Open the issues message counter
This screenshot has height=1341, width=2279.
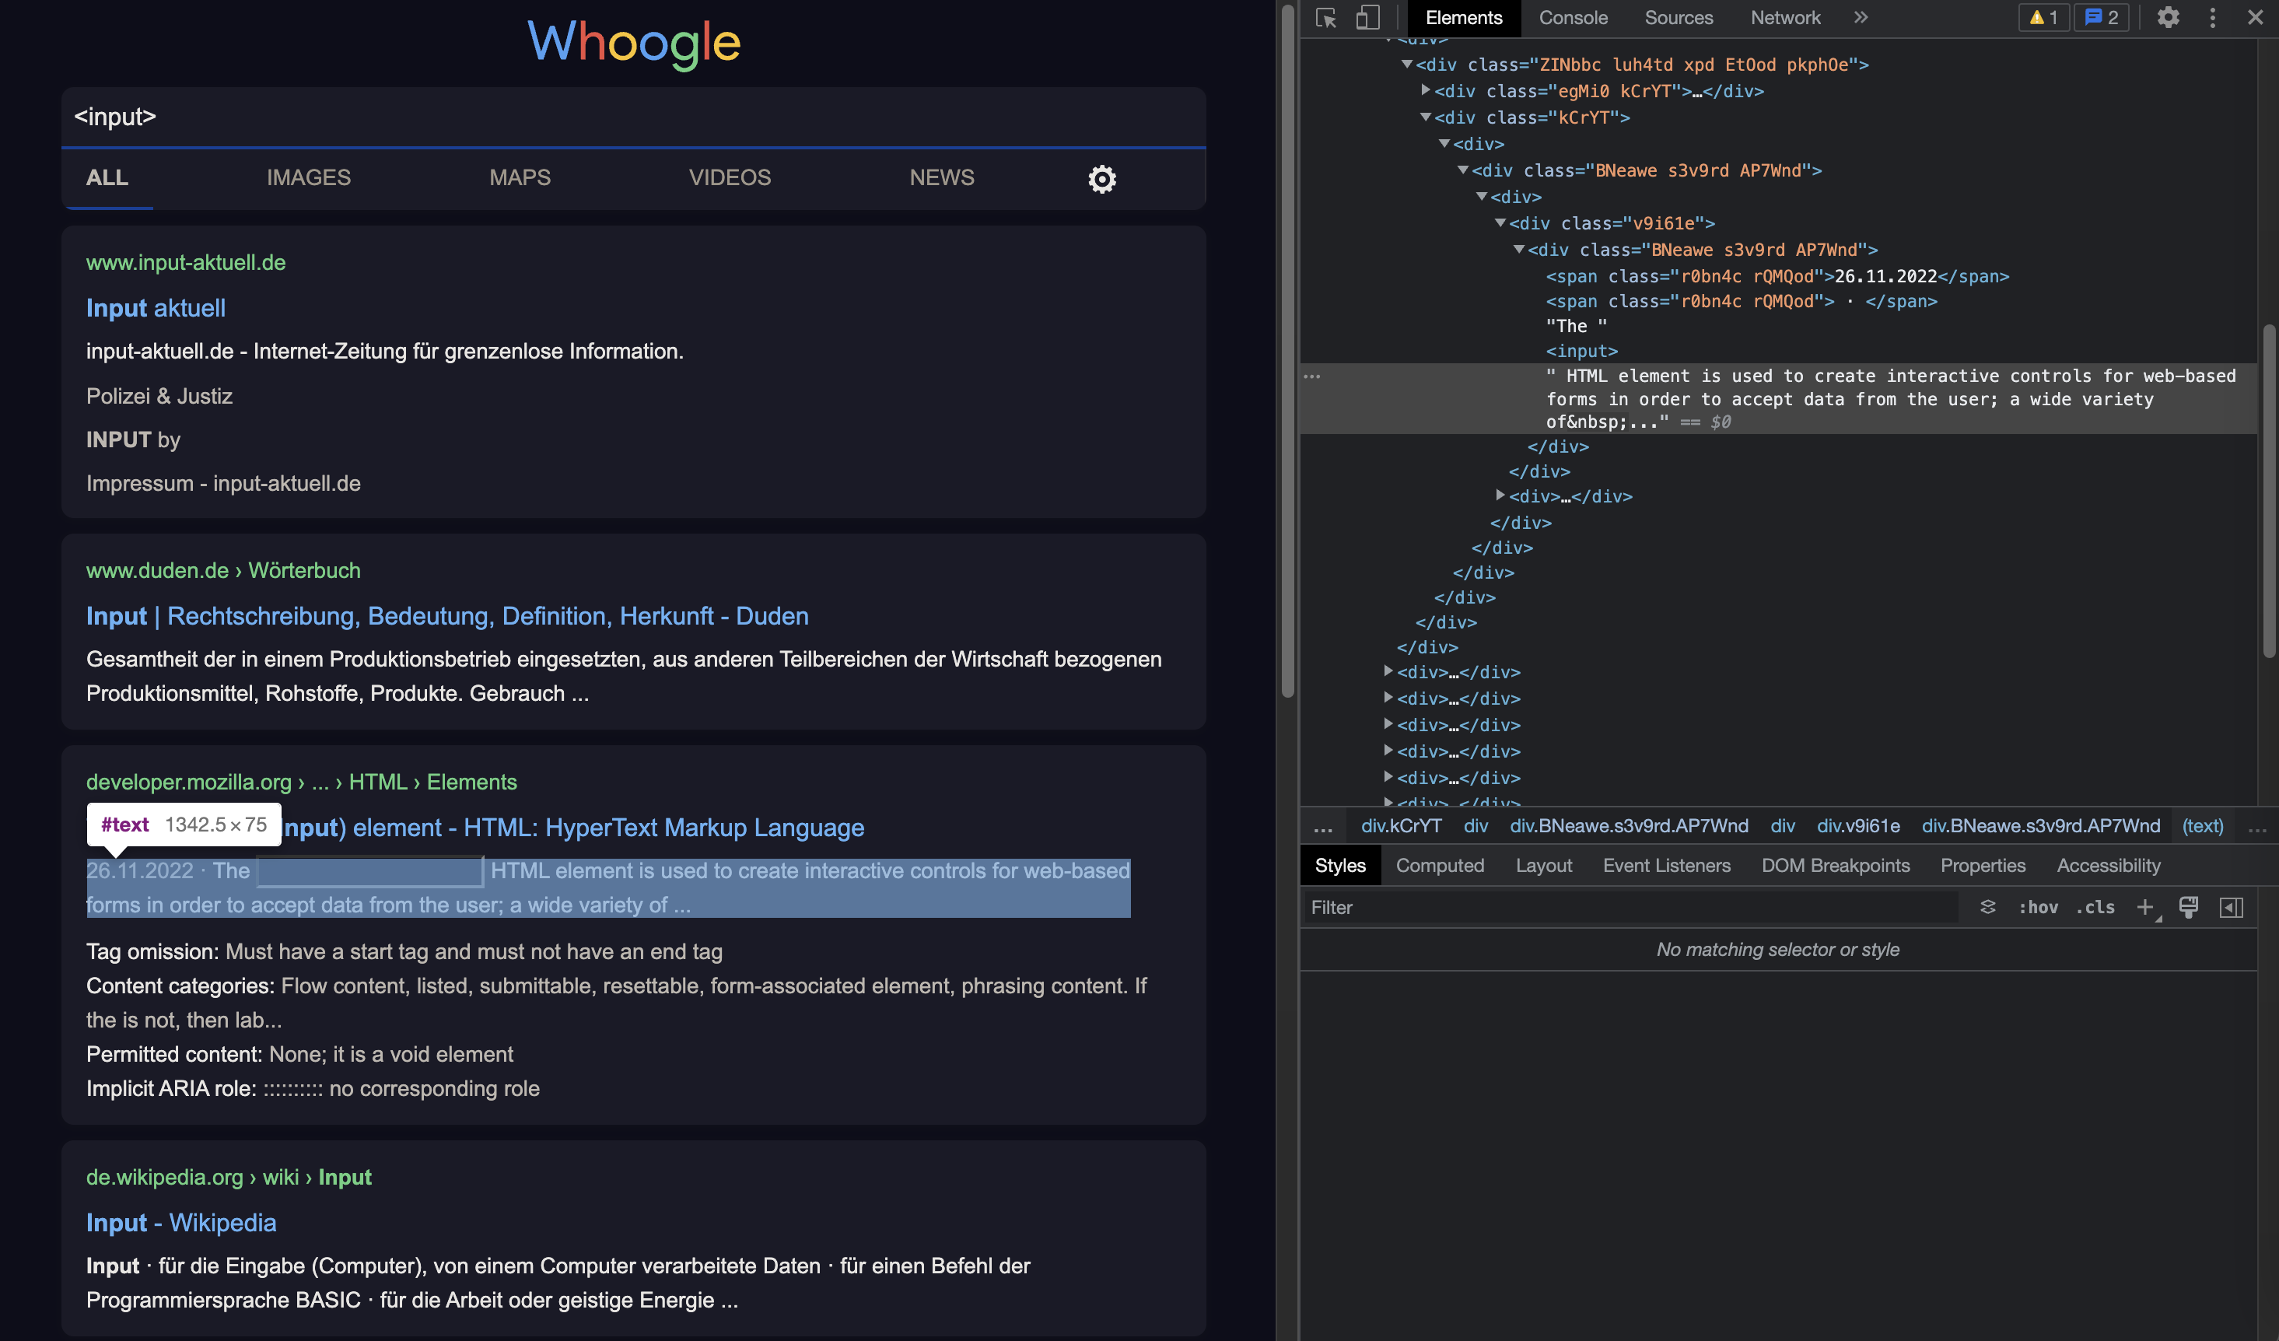[x=2100, y=17]
